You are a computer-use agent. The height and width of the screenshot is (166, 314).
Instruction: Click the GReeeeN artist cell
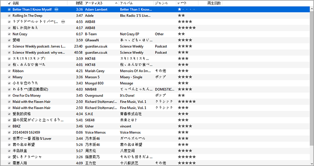(x=92, y=40)
